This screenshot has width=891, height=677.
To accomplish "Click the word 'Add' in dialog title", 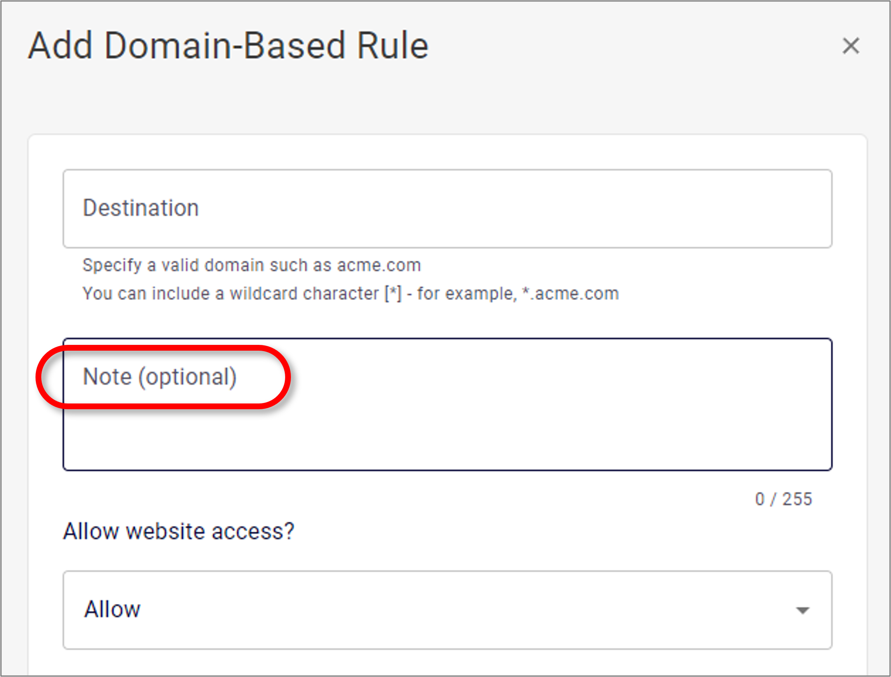I will pyautogui.click(x=60, y=46).
